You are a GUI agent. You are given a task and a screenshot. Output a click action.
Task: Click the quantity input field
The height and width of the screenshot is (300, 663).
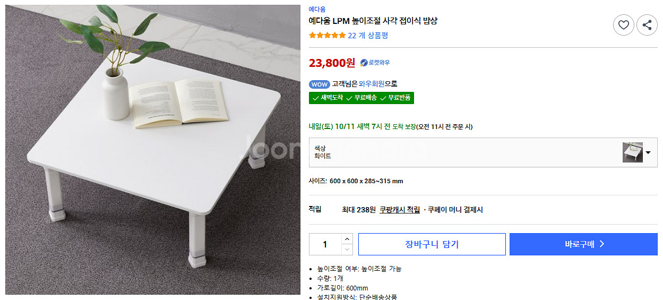coord(325,244)
